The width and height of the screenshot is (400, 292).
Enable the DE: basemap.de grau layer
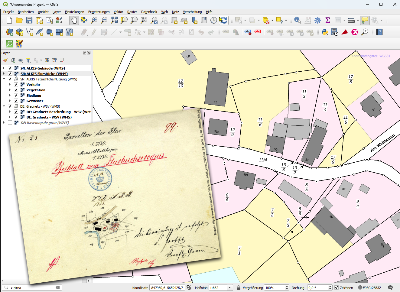click(x=10, y=123)
